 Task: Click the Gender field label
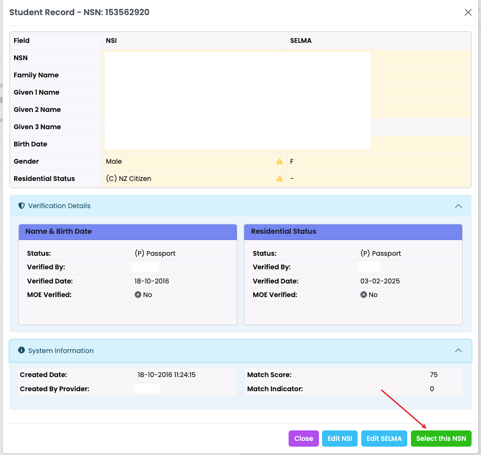point(26,162)
